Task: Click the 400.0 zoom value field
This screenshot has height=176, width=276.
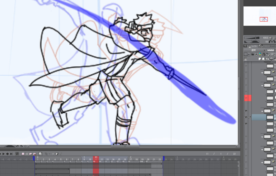Action: (266, 38)
